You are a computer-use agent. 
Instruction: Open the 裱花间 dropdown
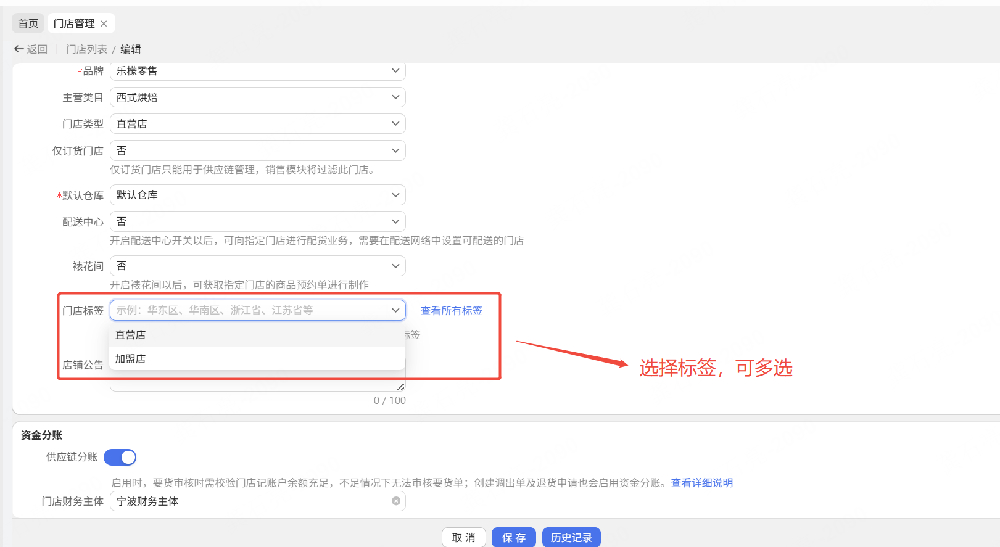pos(258,266)
